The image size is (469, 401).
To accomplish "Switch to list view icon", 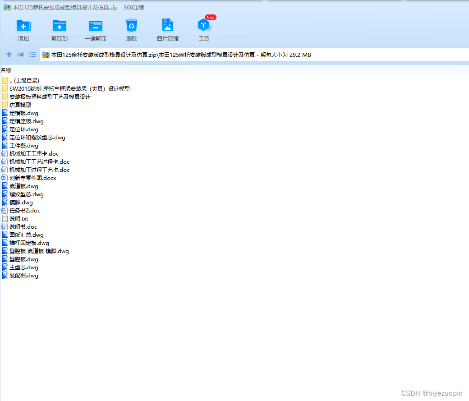I will (32, 55).
